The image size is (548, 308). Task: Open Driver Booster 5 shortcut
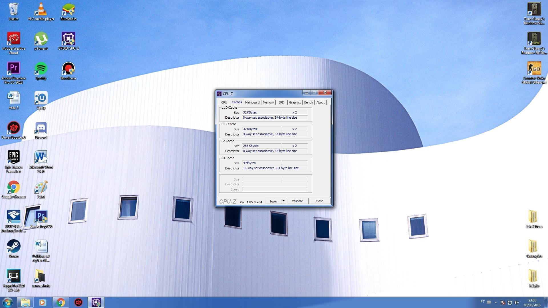pyautogui.click(x=13, y=130)
